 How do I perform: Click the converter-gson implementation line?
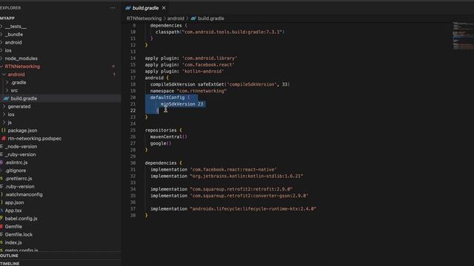(x=229, y=196)
